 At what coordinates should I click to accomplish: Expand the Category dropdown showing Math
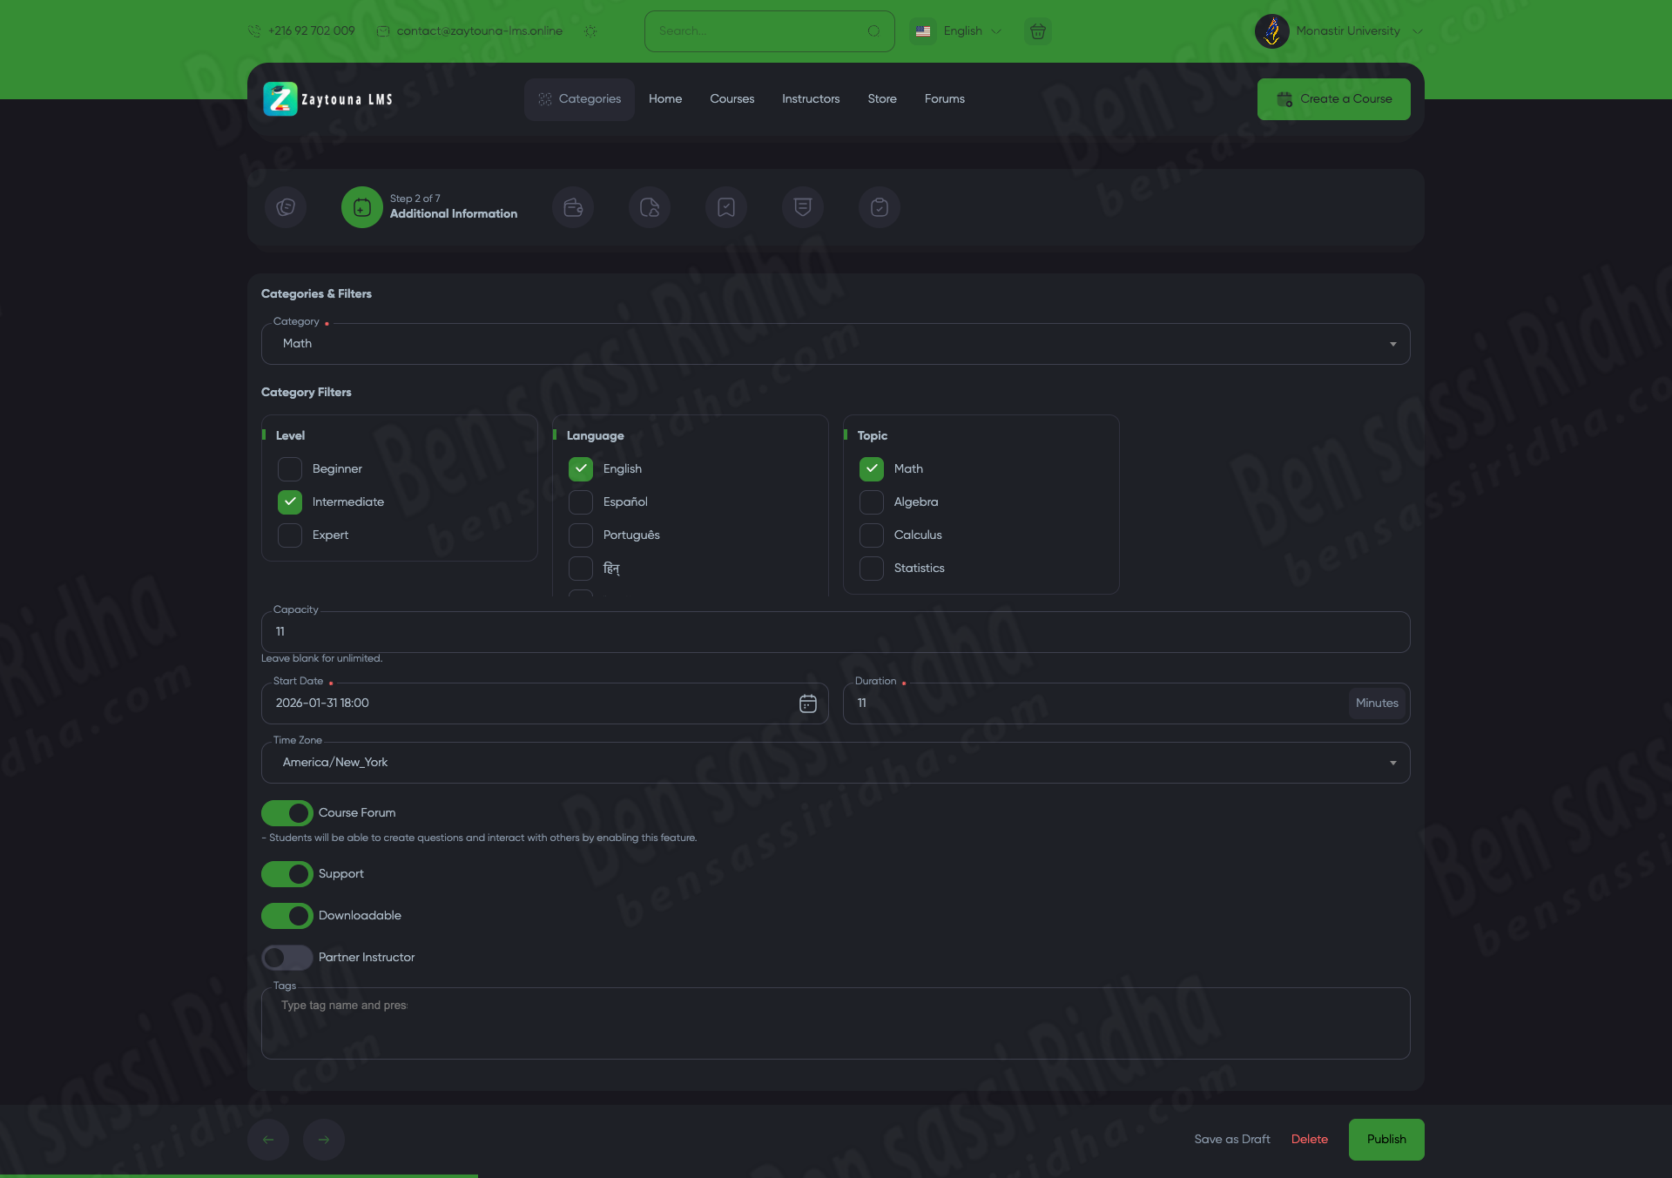pyautogui.click(x=834, y=344)
